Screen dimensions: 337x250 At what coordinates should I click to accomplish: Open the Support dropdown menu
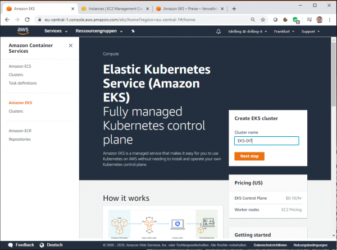coord(311,31)
